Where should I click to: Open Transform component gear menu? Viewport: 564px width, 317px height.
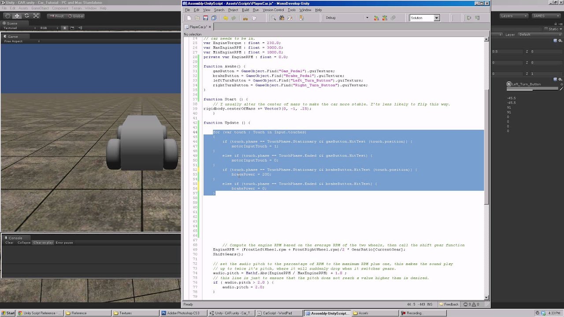click(x=560, y=41)
